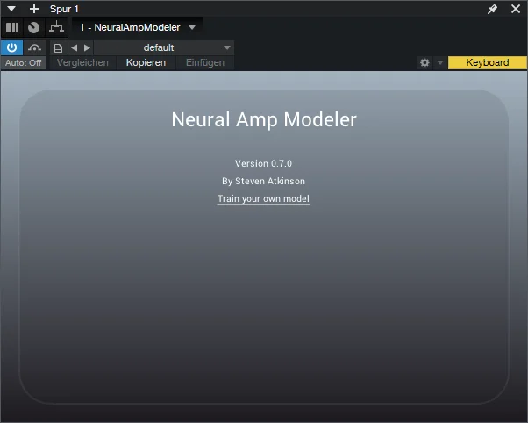Click the Kopieren button
Screen dimensions: 528x423
point(146,62)
